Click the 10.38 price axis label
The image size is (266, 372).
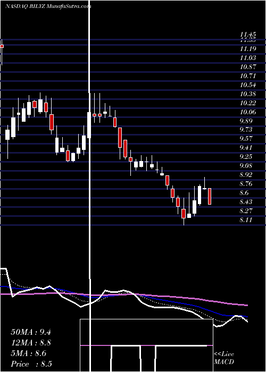pos(248,94)
